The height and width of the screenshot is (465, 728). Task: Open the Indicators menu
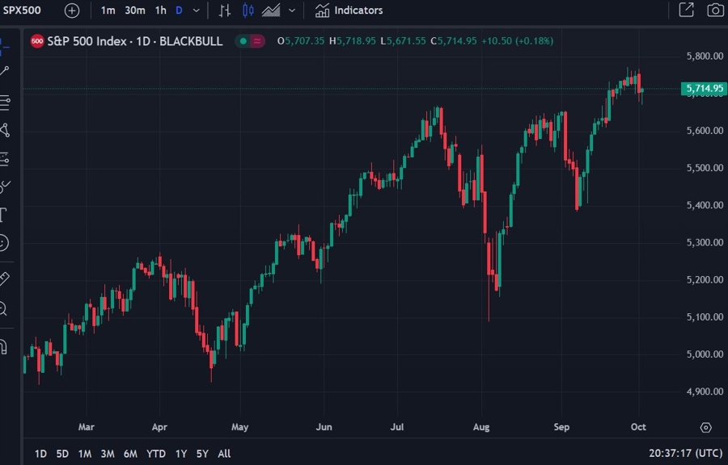(349, 10)
